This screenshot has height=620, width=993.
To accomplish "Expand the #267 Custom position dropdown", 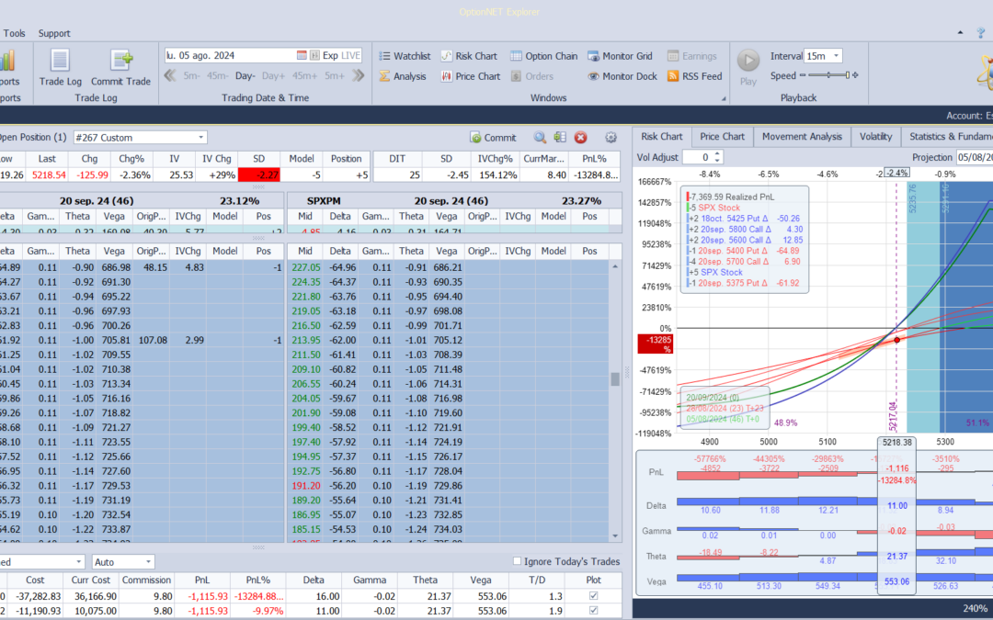I will [x=200, y=138].
